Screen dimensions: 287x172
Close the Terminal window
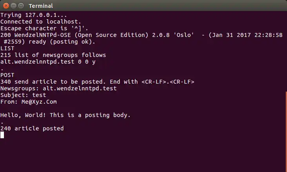(x=6, y=6)
